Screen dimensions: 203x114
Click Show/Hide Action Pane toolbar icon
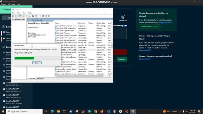(36, 16)
